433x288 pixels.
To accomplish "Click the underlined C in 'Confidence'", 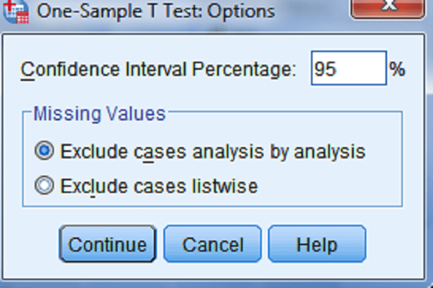I will coord(27,70).
